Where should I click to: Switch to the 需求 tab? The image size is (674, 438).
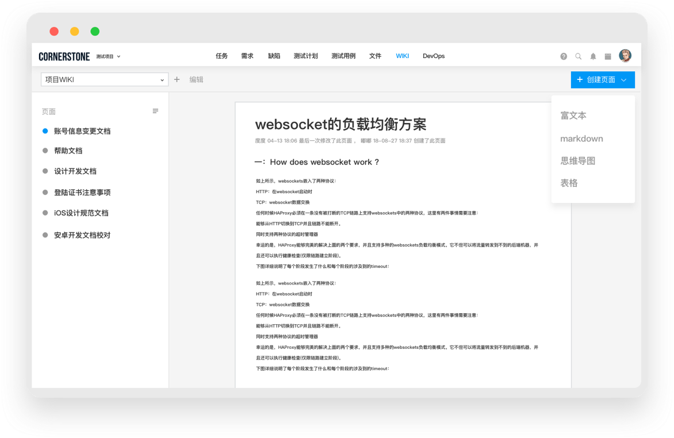point(247,56)
